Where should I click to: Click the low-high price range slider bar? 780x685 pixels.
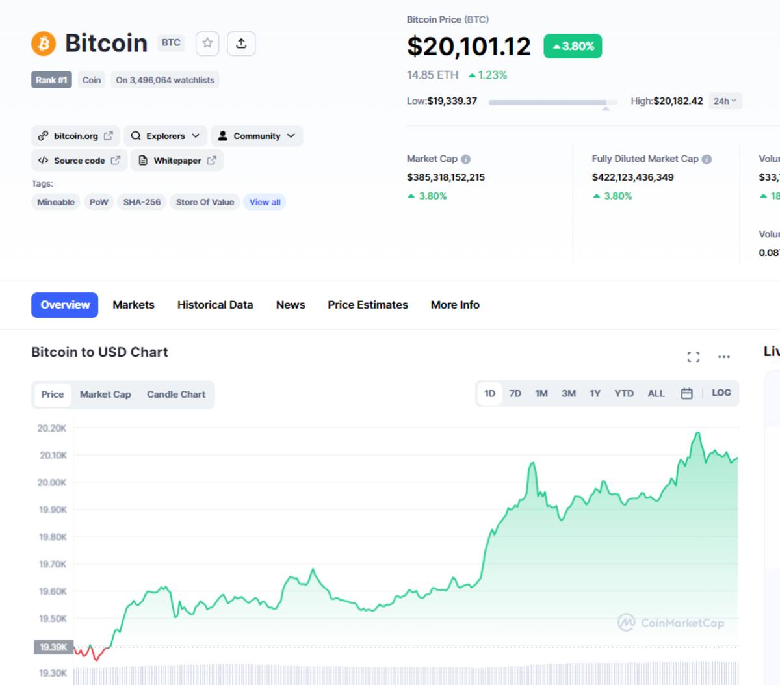552,103
